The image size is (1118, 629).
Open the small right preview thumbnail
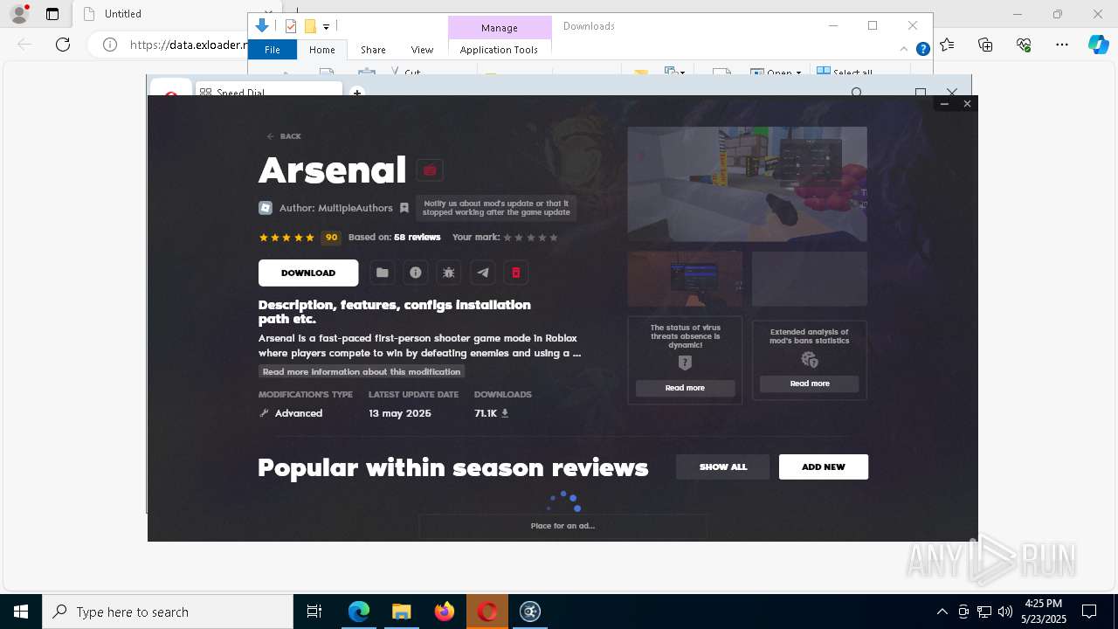tap(810, 279)
